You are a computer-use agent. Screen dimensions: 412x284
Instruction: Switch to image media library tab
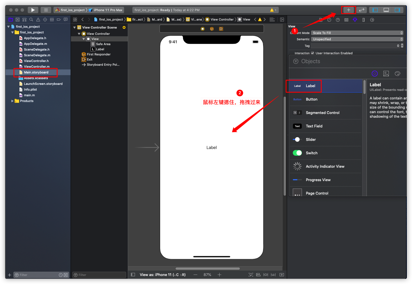[x=386, y=74]
